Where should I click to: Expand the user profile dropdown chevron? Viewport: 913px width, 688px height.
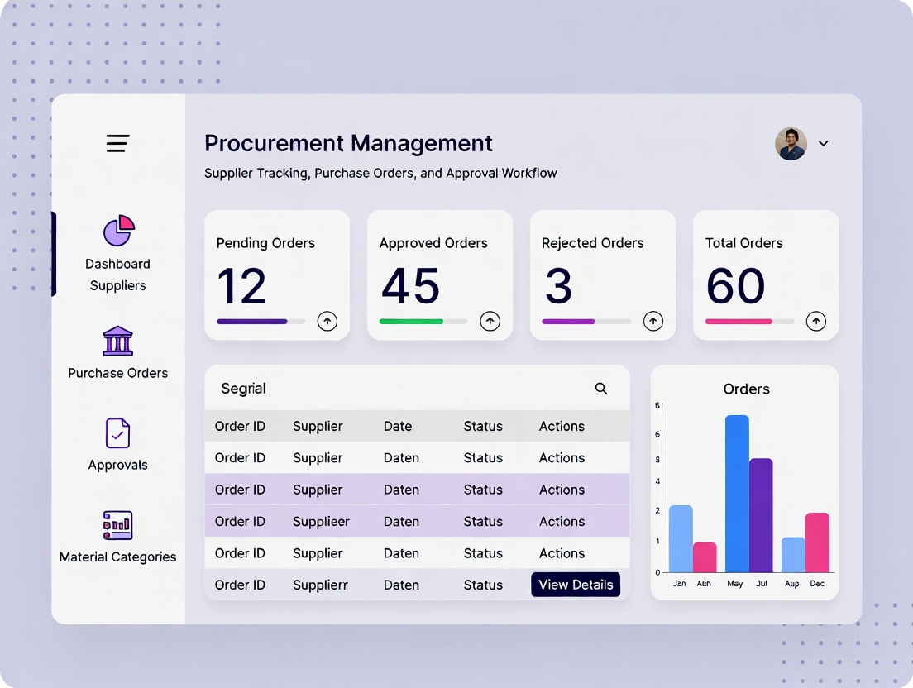pos(824,144)
